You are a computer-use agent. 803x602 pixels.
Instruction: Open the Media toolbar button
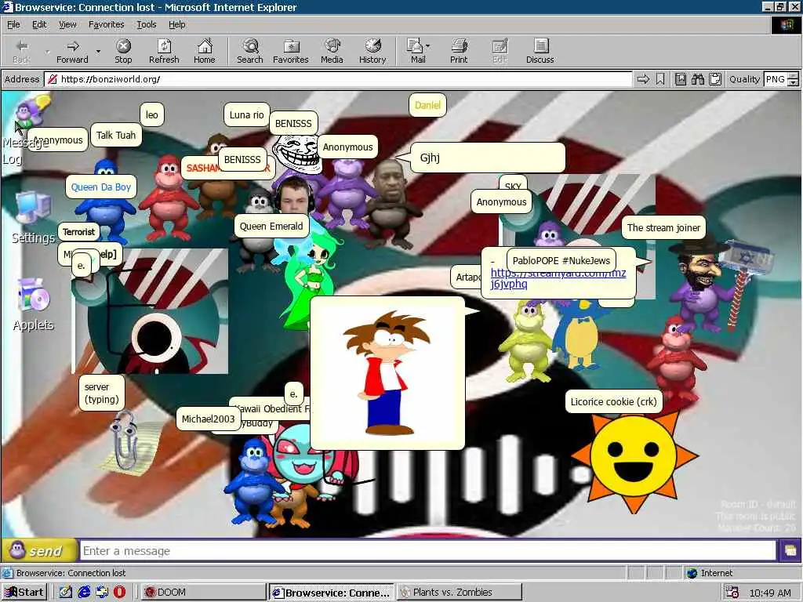coord(332,51)
